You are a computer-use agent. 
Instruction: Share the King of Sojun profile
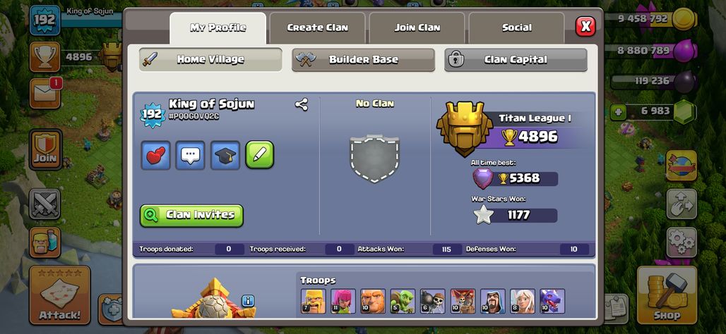[x=302, y=104]
